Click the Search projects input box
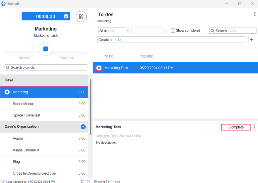 [46, 67]
